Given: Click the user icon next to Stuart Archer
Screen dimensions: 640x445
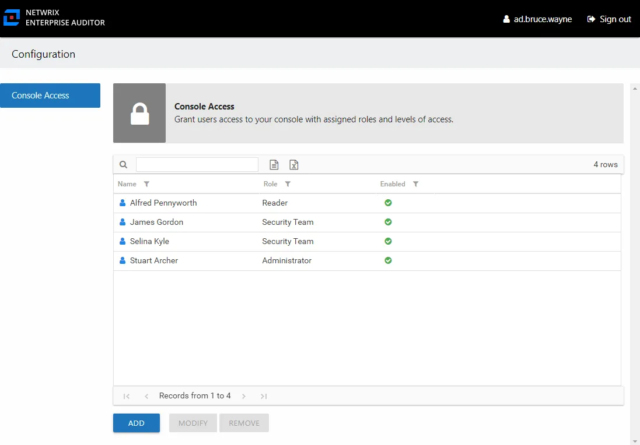Looking at the screenshot, I should click(123, 260).
